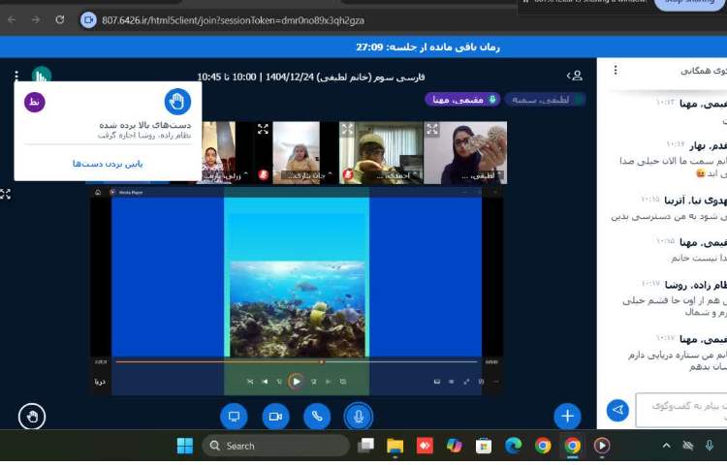Image resolution: width=727 pixels, height=465 pixels.
Task: Click the next track button in Media Player
Action: [x=329, y=382]
